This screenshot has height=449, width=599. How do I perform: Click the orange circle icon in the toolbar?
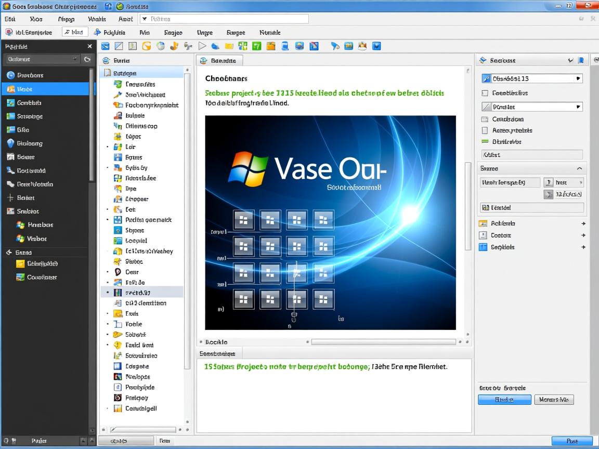(x=147, y=46)
